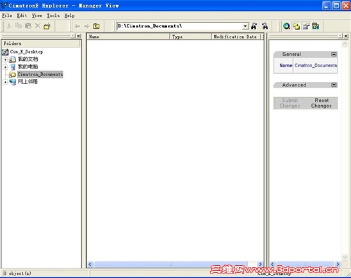The image size is (351, 278).
Task: Go forward with the right arrow
Action: (86, 26)
